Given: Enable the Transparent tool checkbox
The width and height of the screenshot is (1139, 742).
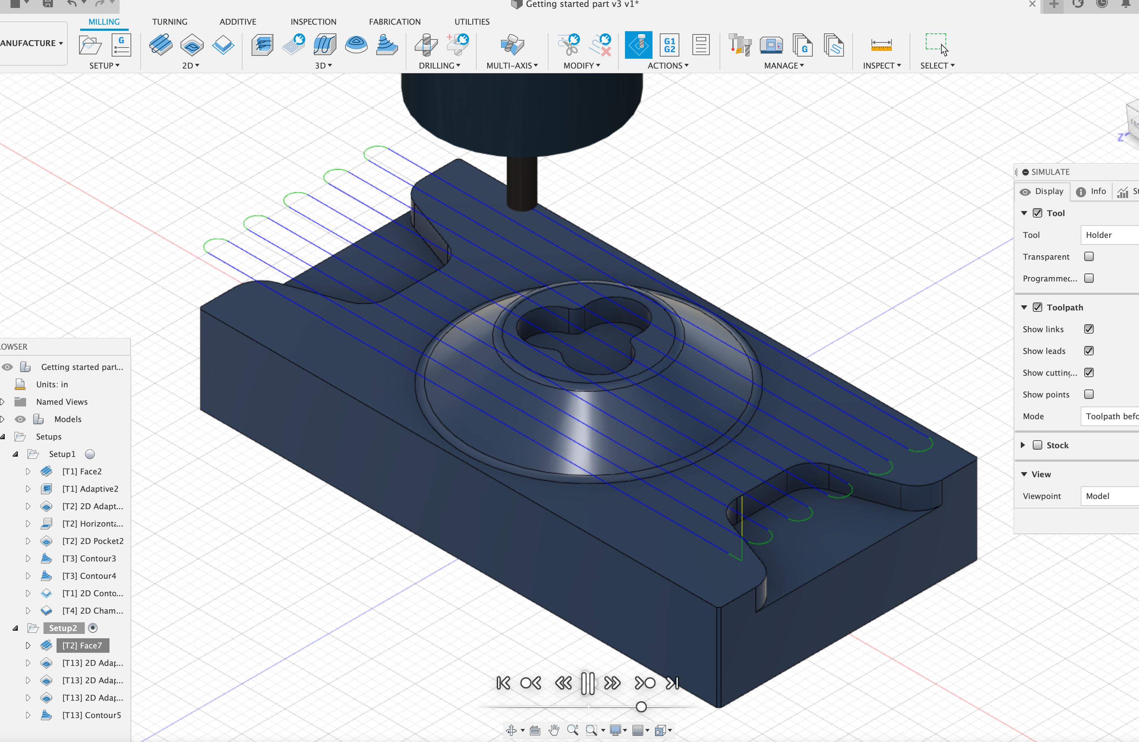Looking at the screenshot, I should (1089, 257).
